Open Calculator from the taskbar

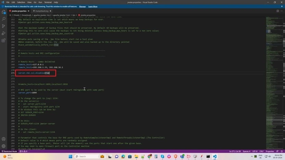[156, 156]
